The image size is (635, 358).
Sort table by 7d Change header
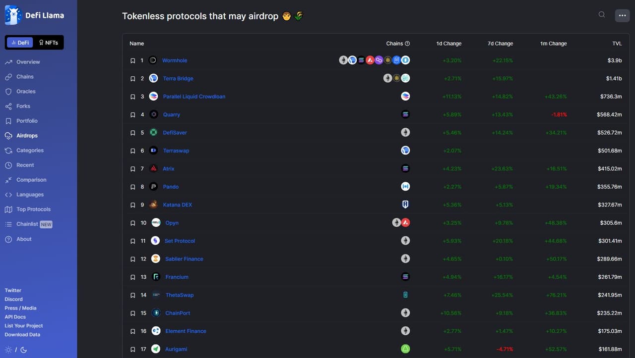click(500, 44)
